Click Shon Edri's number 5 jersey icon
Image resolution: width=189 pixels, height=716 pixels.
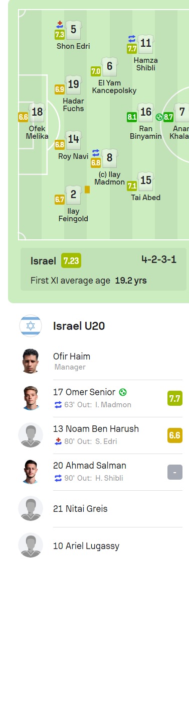[73, 30]
